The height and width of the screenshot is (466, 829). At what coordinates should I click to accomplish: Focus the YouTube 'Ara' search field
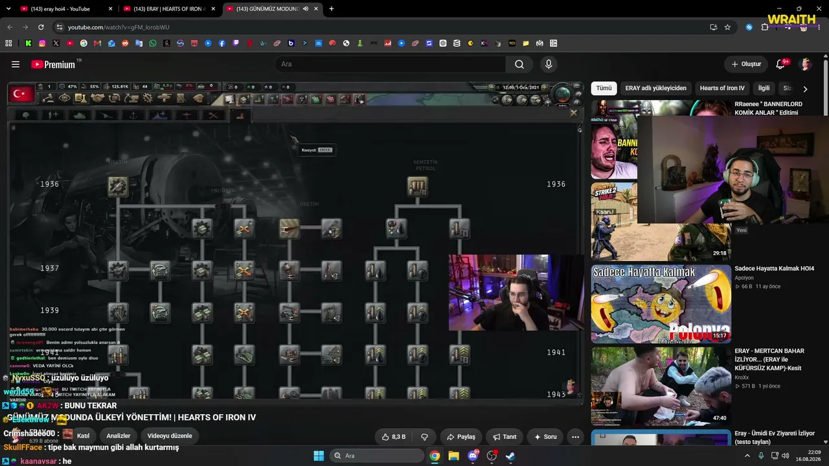point(390,64)
